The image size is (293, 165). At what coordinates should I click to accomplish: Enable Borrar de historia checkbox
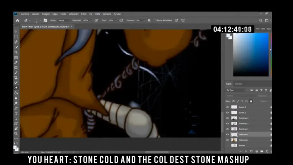[x=155, y=21]
